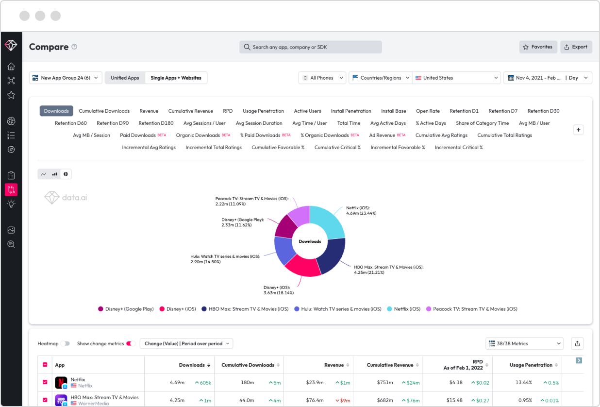Select the Active Users metric tab
The width and height of the screenshot is (600, 407).
tap(307, 111)
